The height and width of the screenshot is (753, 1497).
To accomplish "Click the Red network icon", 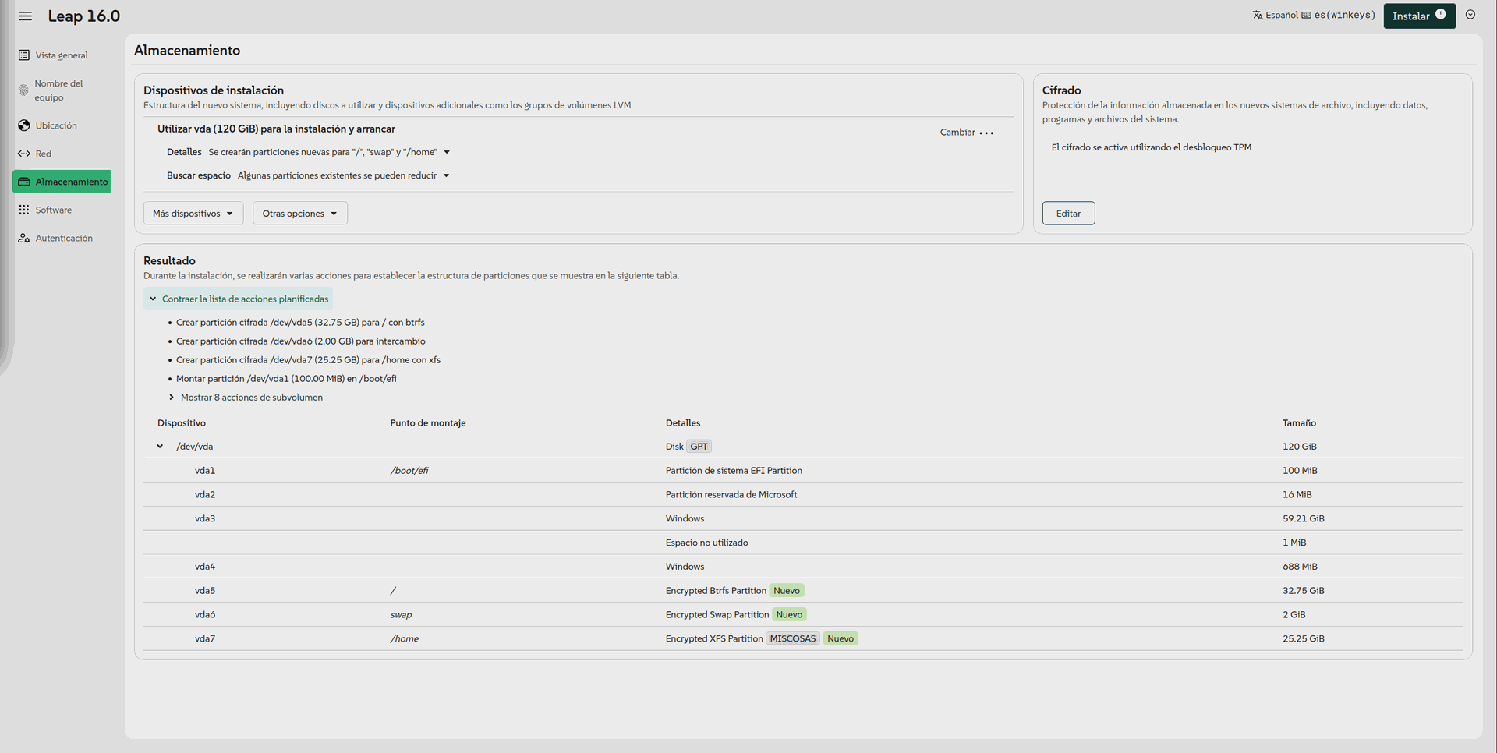I will (24, 154).
